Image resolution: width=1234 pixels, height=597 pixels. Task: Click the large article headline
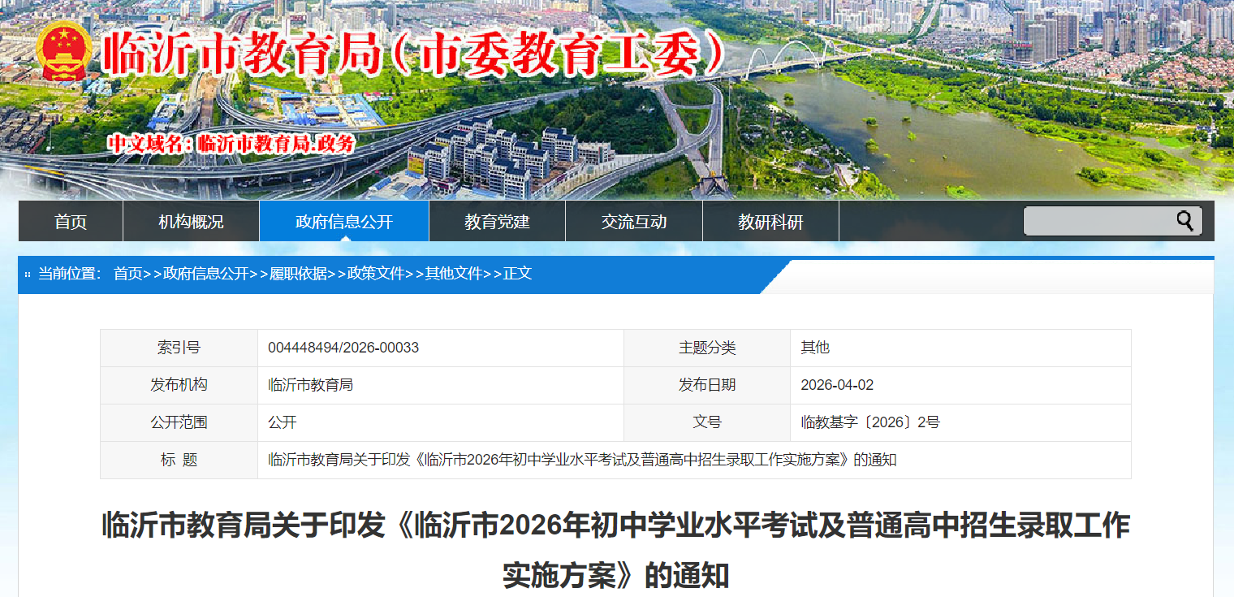(x=615, y=551)
